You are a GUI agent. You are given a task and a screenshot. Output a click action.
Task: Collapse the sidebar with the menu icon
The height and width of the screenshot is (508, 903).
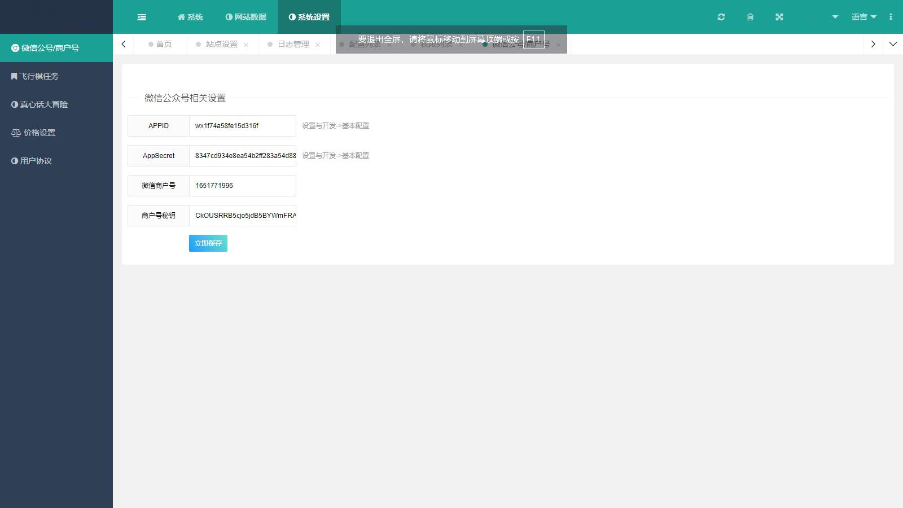tap(142, 17)
